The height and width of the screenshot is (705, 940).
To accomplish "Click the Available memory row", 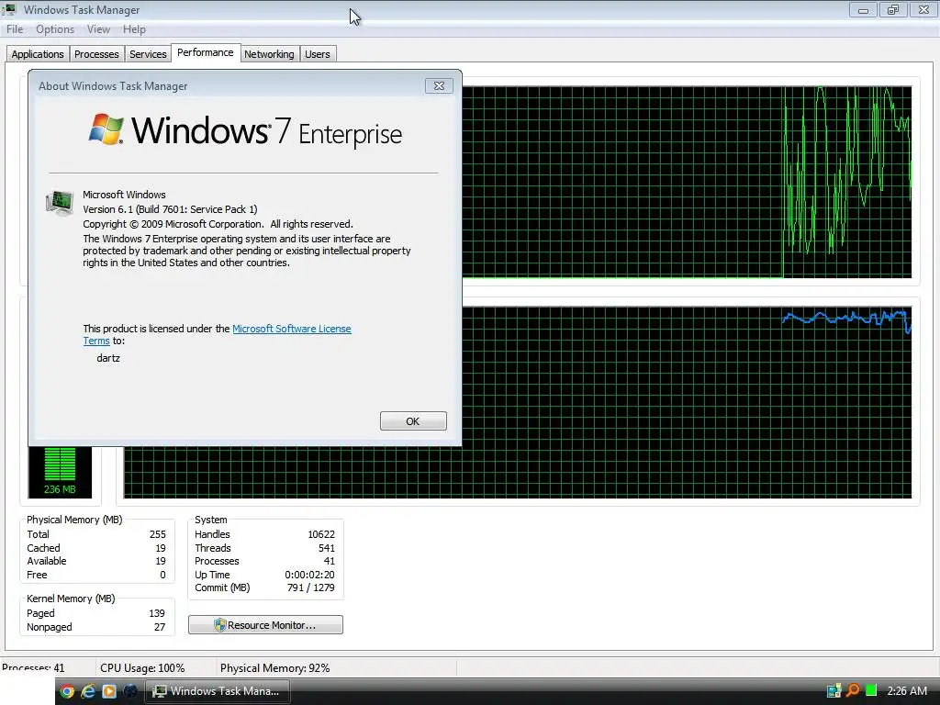I will point(95,561).
